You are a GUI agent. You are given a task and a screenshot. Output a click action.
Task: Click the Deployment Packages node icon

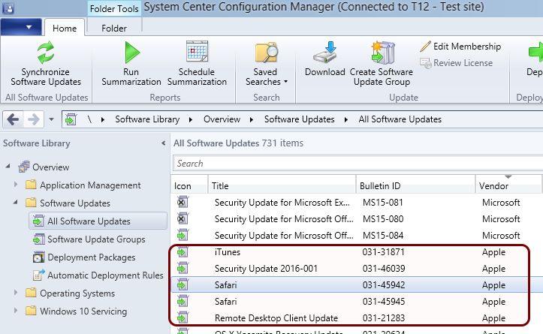pyautogui.click(x=38, y=257)
